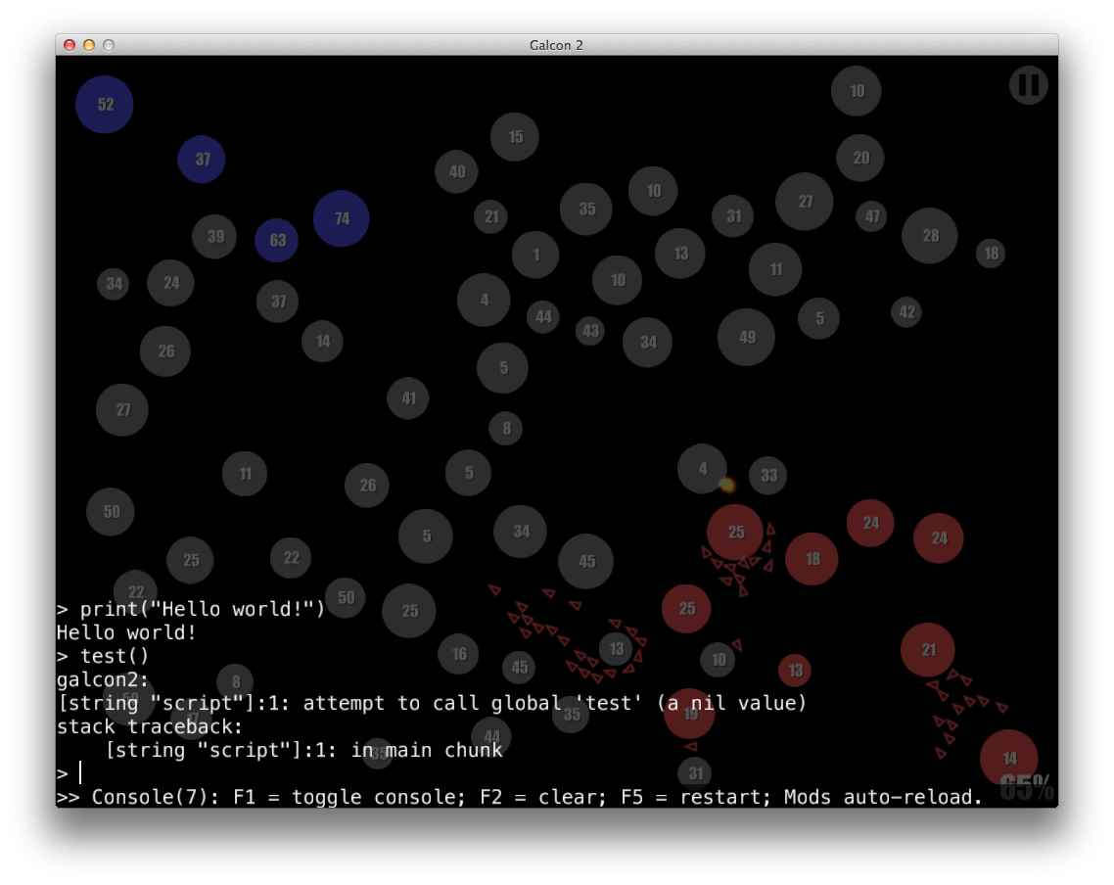Click the "galcon2:" console output line
Viewport: 1114px width, 885px height.
103,679
